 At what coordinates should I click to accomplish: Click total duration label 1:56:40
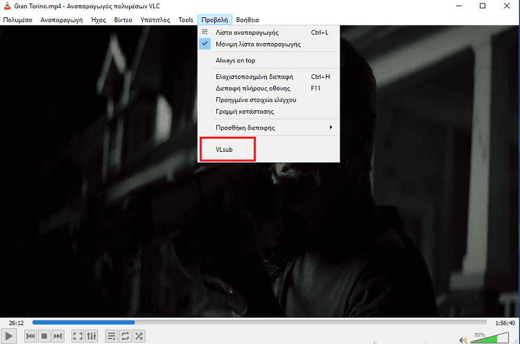[x=505, y=322]
